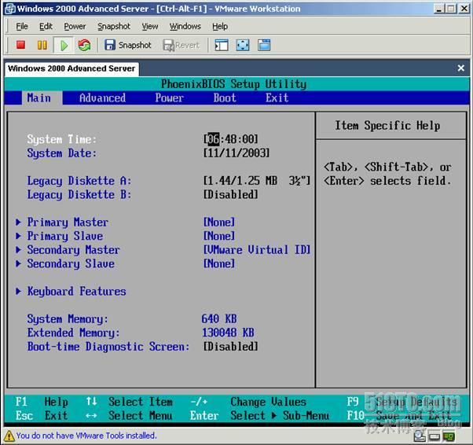The image size is (473, 445).
Task: Expand the Primary Master triangle arrow
Action: pos(18,222)
